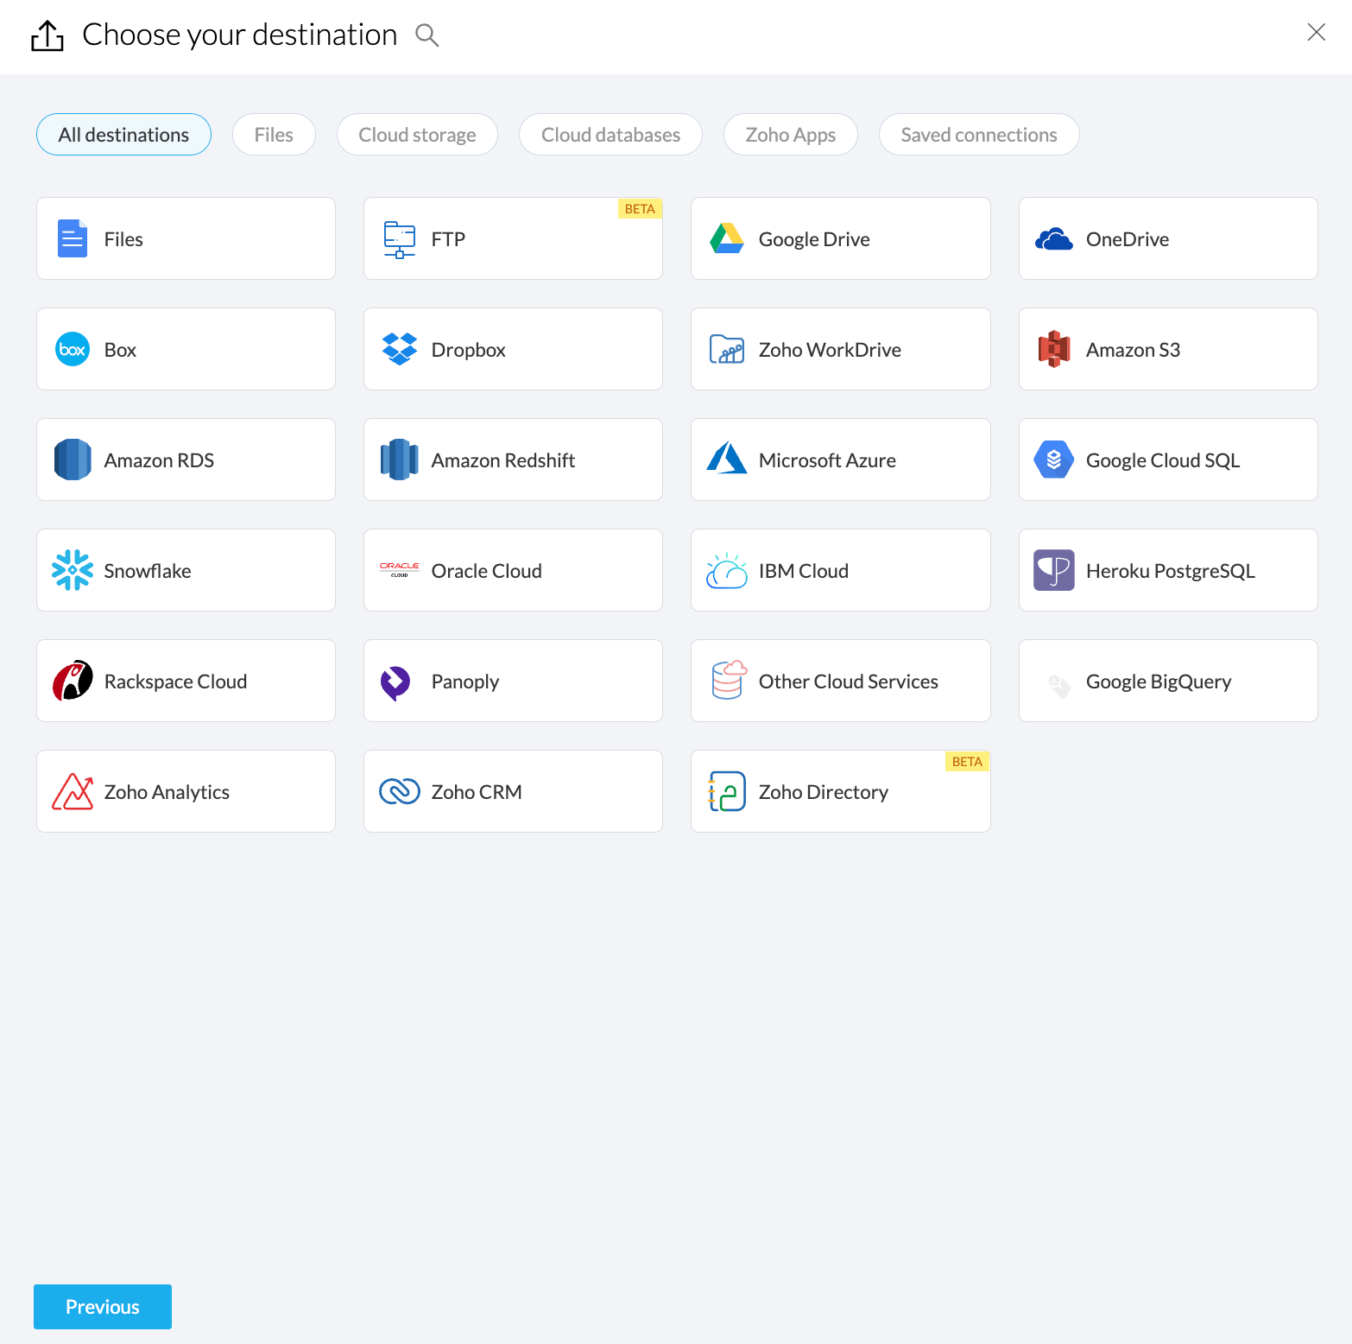
Task: Open the Saved connections tab
Action: tap(979, 135)
